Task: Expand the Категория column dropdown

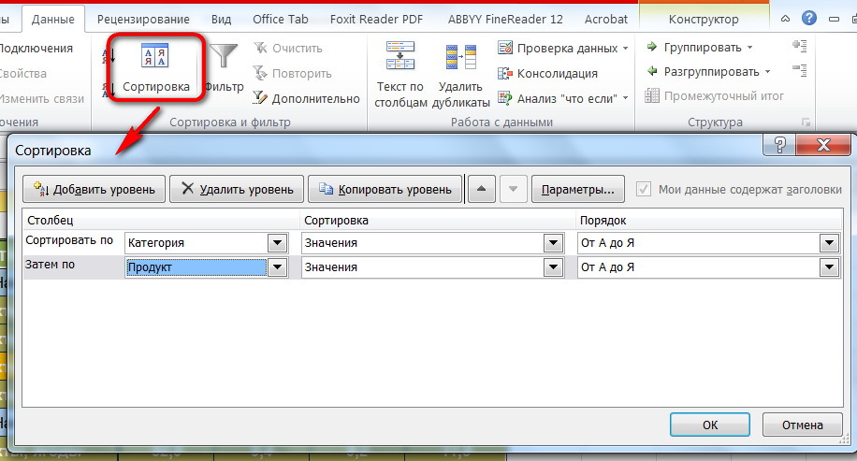Action: (x=277, y=243)
